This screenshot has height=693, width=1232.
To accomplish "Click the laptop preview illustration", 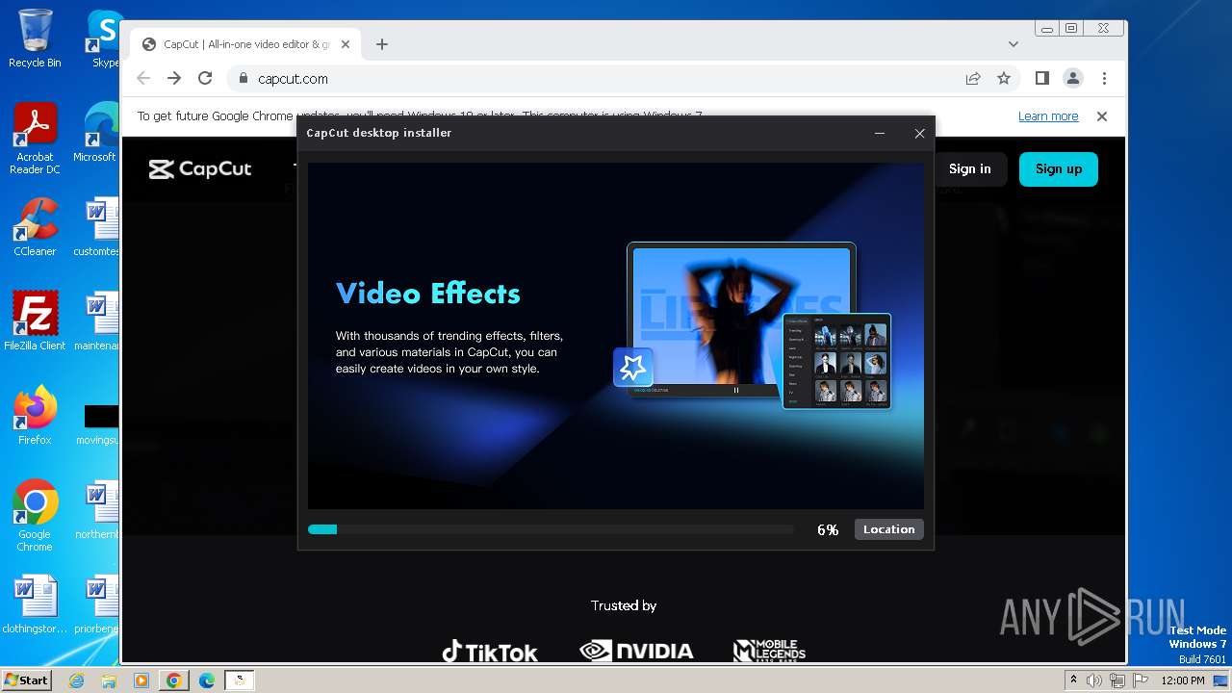I will click(x=741, y=320).
